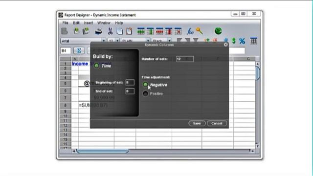The image size is (313, 176).
Task: Select Negative time adjustment
Action: pyautogui.click(x=145, y=85)
